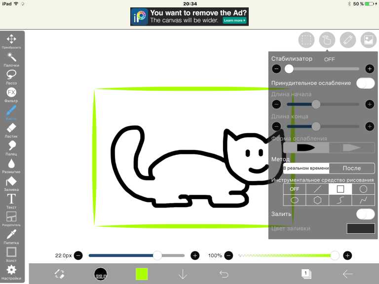The height and width of the screenshot is (284, 379).
Task: Toggle the Залить fill switch
Action: pos(366,214)
